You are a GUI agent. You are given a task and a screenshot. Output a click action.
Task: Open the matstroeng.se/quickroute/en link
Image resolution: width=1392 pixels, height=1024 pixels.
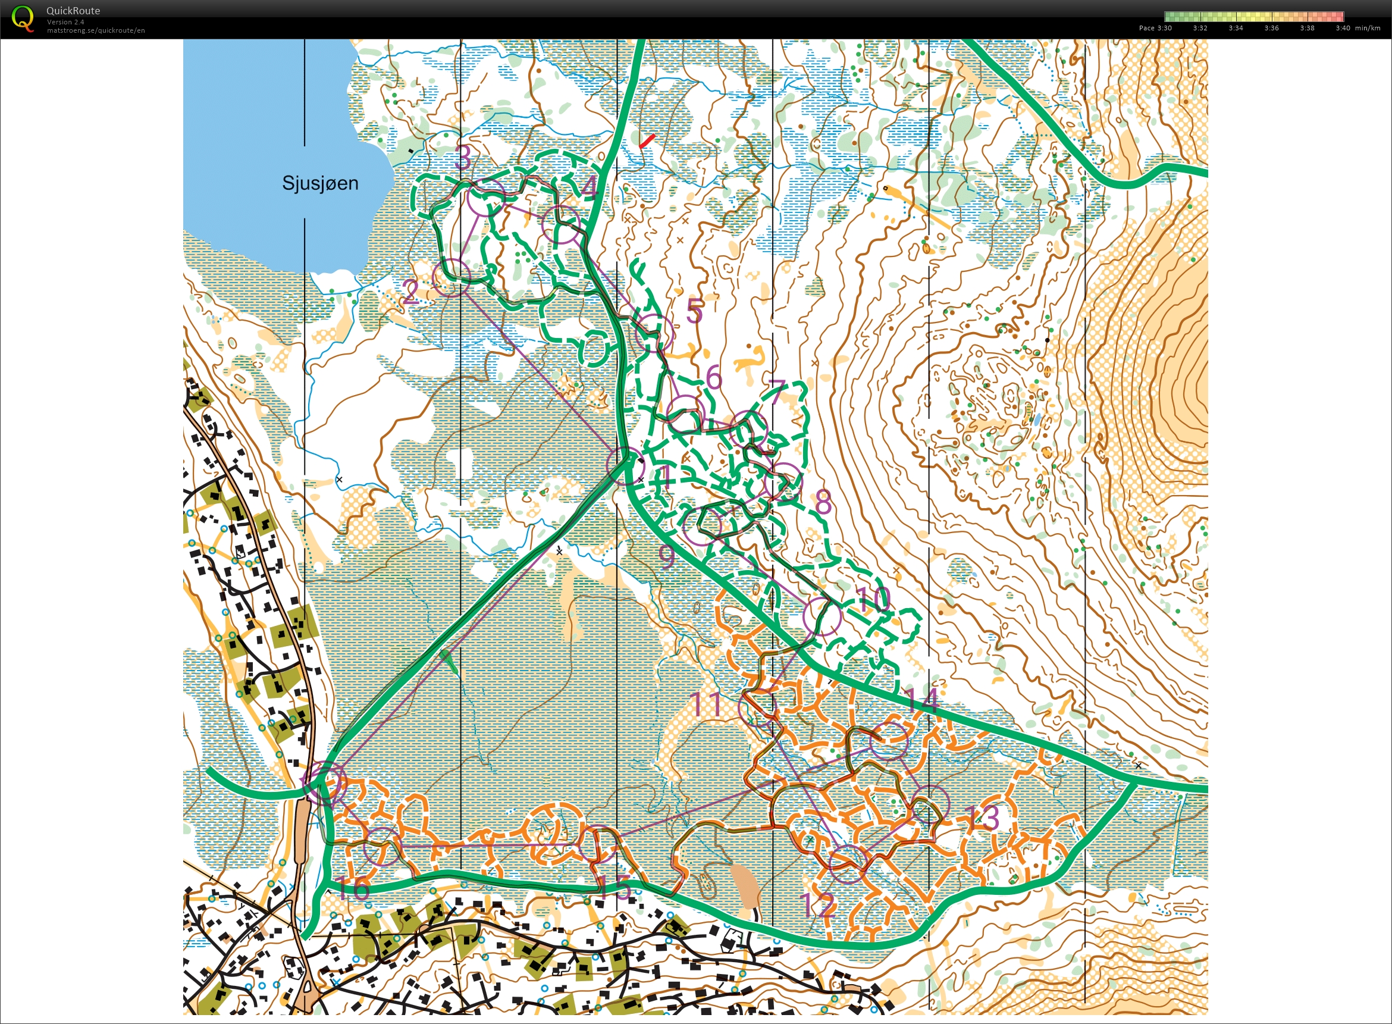[96, 30]
